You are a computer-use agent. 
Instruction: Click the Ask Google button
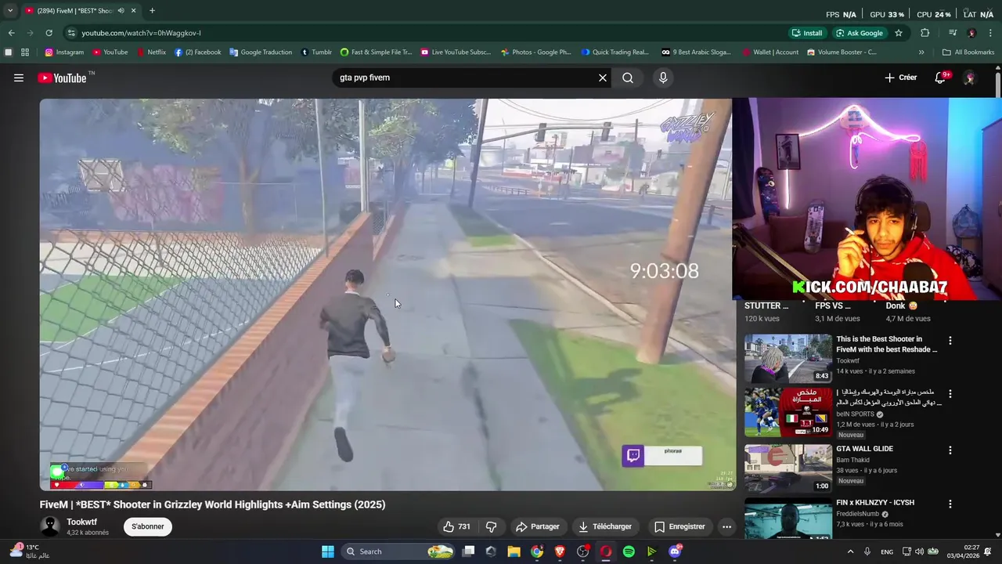point(859,33)
